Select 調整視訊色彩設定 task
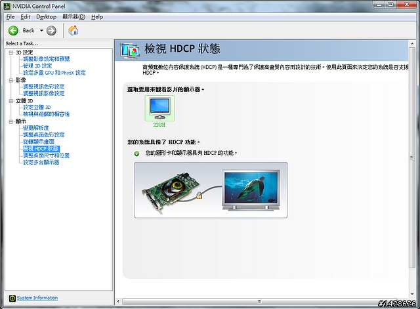 [44, 87]
